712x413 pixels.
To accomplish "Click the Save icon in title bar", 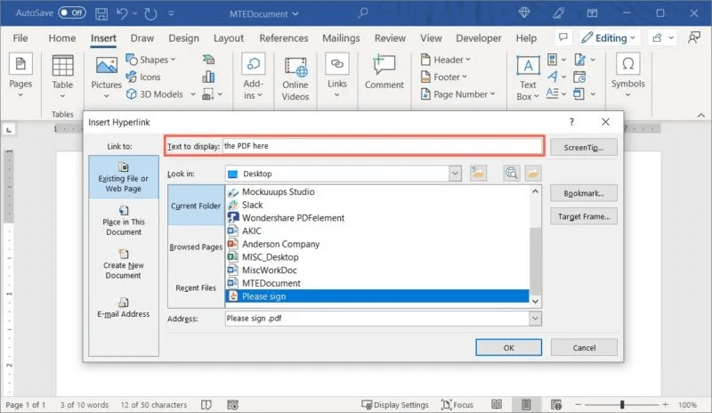I will [x=101, y=13].
